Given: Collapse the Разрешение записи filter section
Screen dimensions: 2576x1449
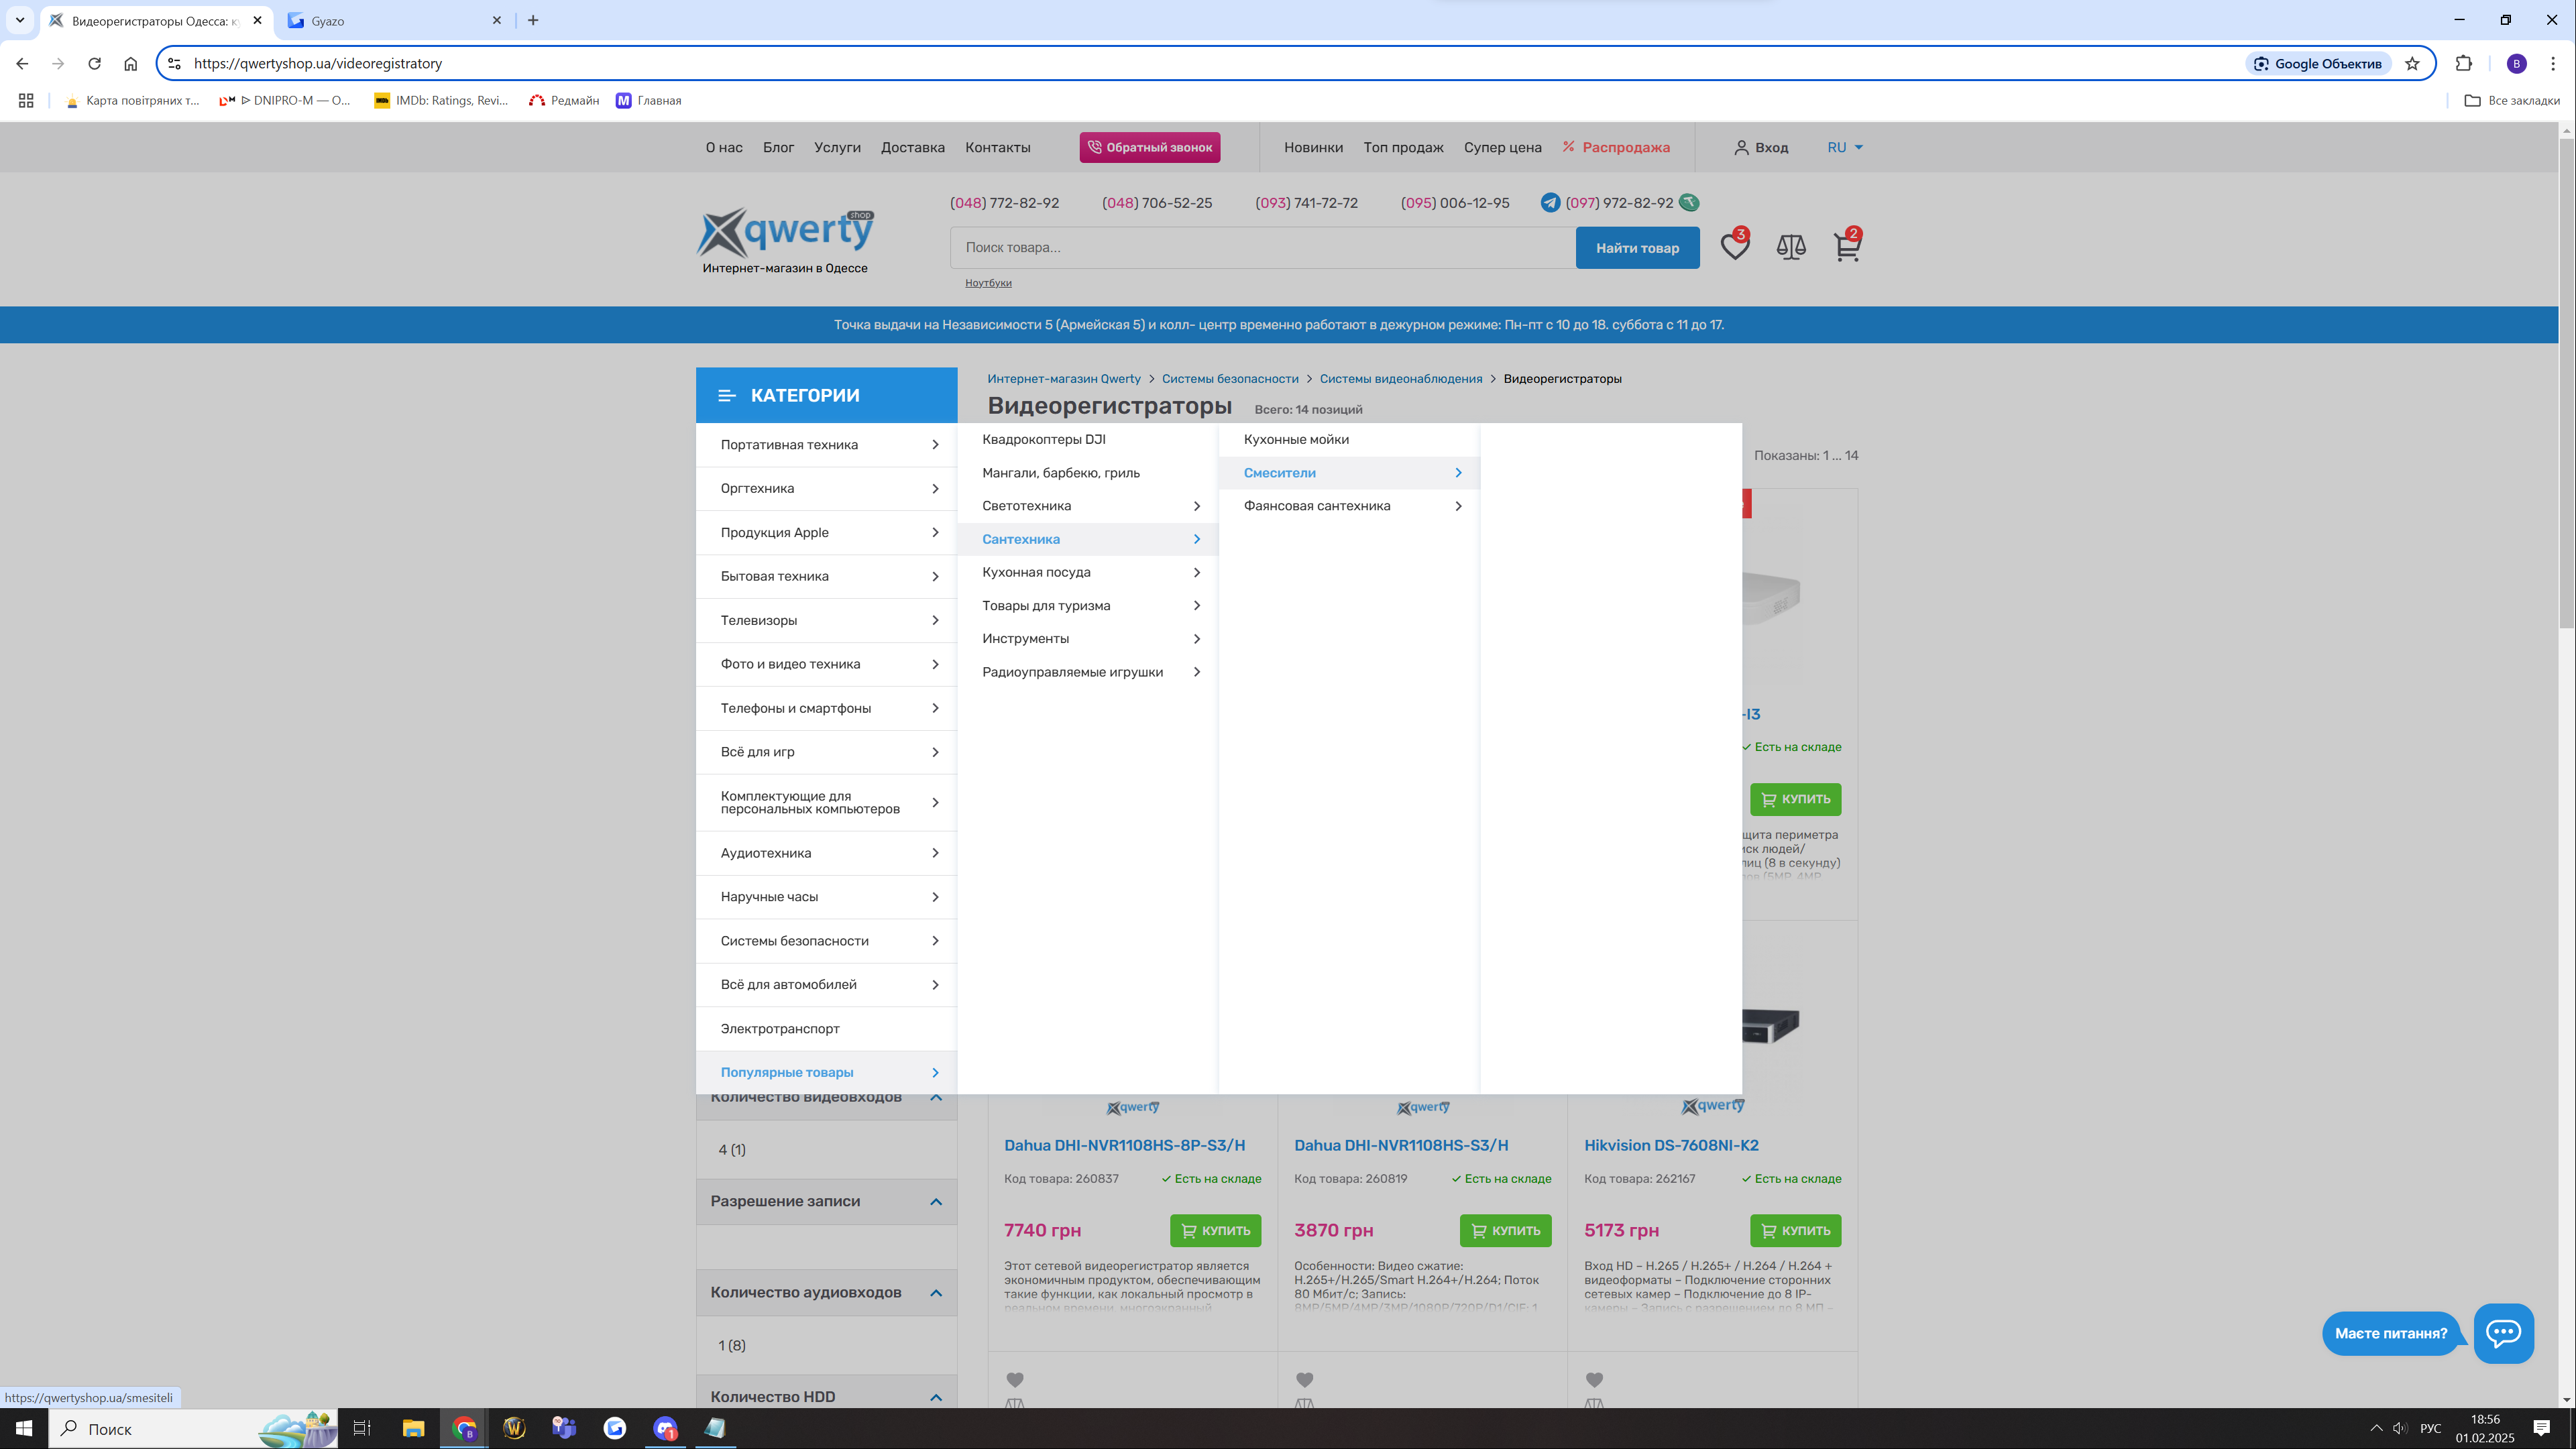Looking at the screenshot, I should (935, 1202).
